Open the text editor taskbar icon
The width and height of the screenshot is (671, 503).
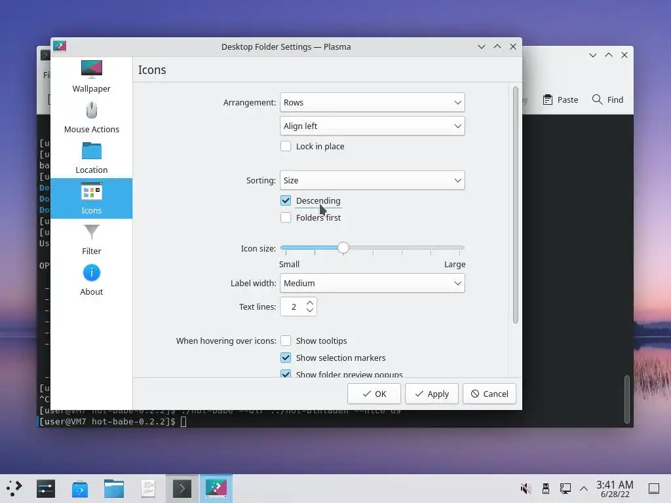pyautogui.click(x=148, y=489)
